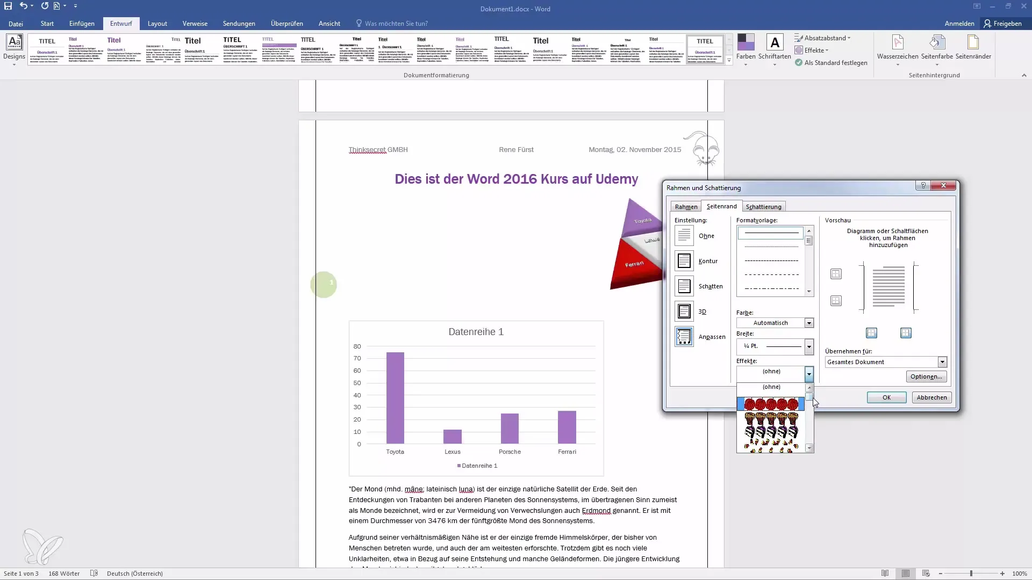
Task: Click the Optionen... button
Action: pyautogui.click(x=926, y=376)
